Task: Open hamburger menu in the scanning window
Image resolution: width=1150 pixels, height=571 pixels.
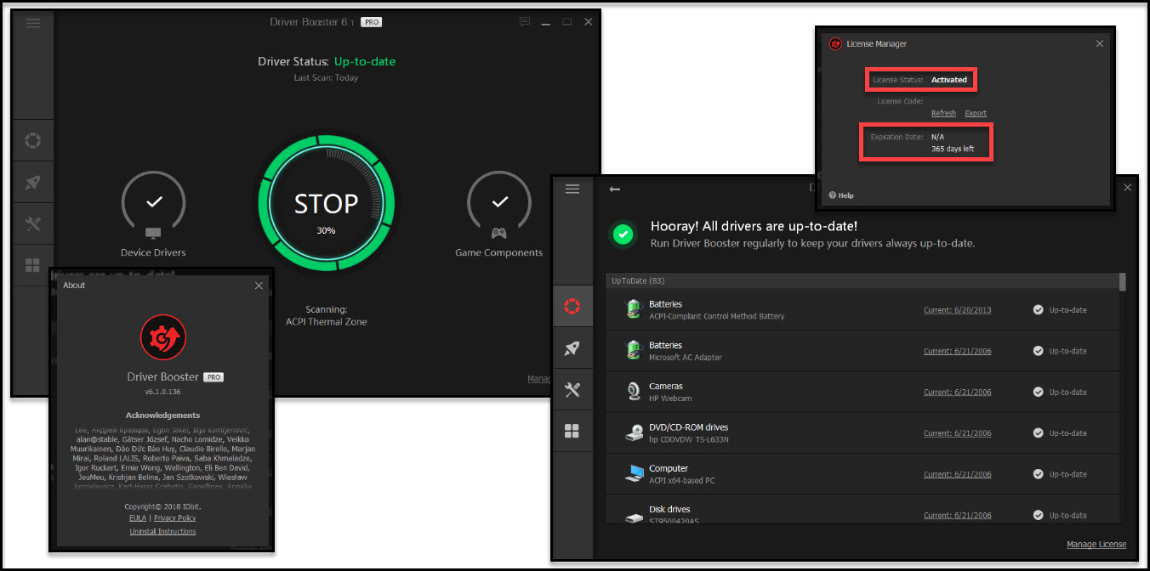Action: [33, 23]
